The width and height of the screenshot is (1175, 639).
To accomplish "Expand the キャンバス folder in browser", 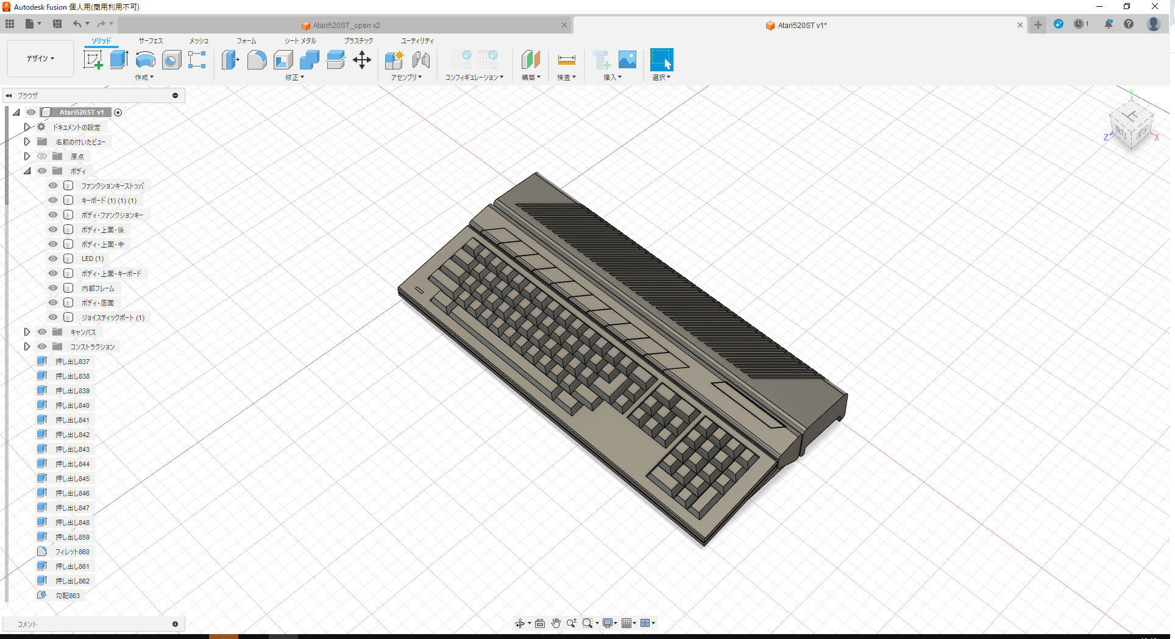I will point(27,332).
